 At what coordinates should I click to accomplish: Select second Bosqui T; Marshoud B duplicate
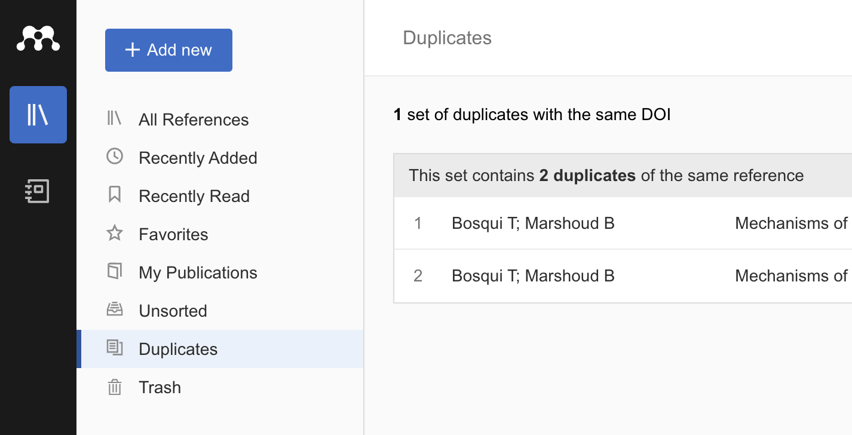533,276
